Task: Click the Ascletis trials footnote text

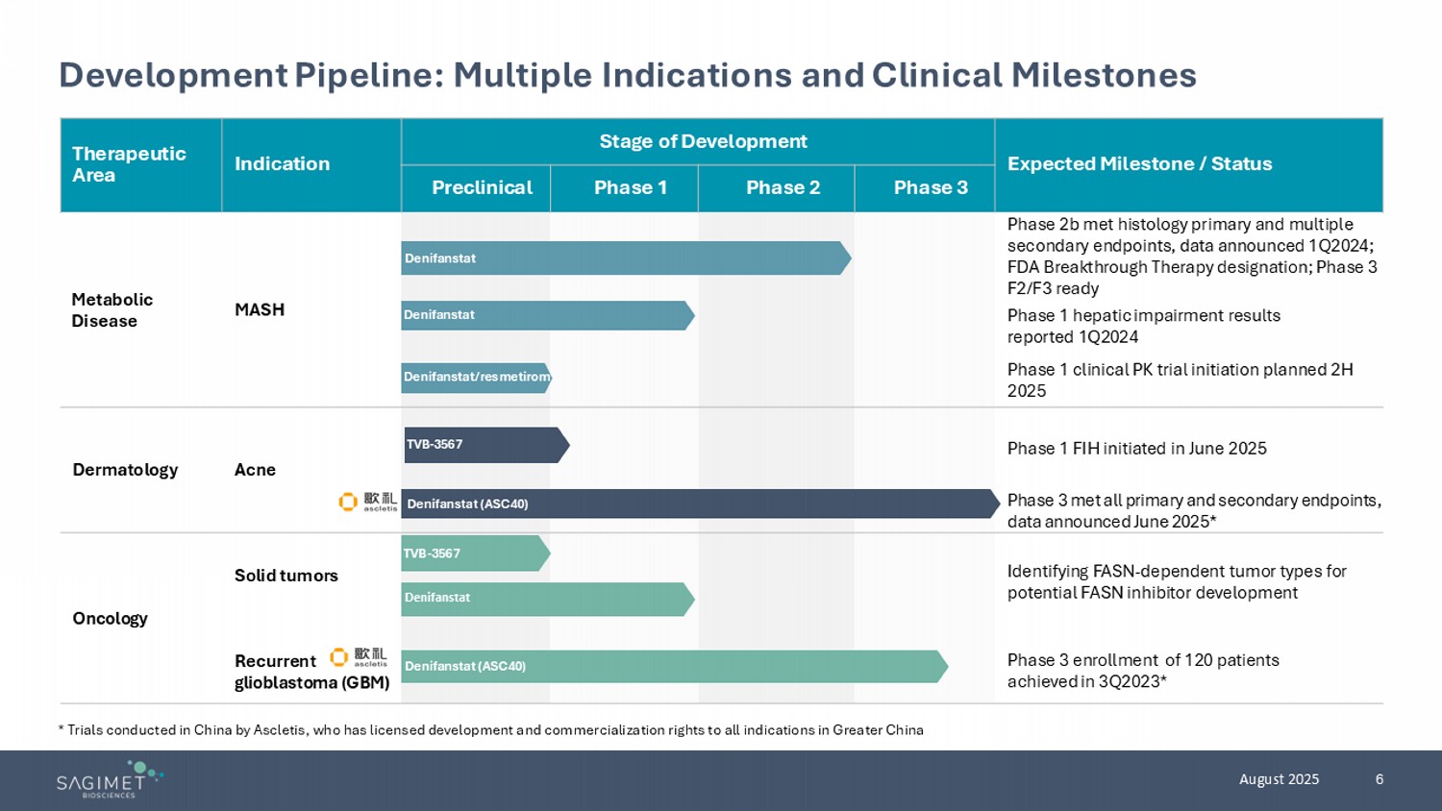Action: pos(490,730)
